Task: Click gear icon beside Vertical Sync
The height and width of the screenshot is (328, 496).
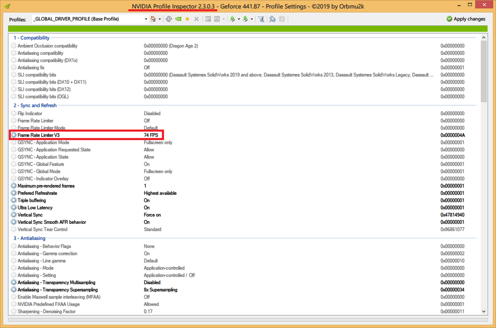Action: click(x=14, y=215)
